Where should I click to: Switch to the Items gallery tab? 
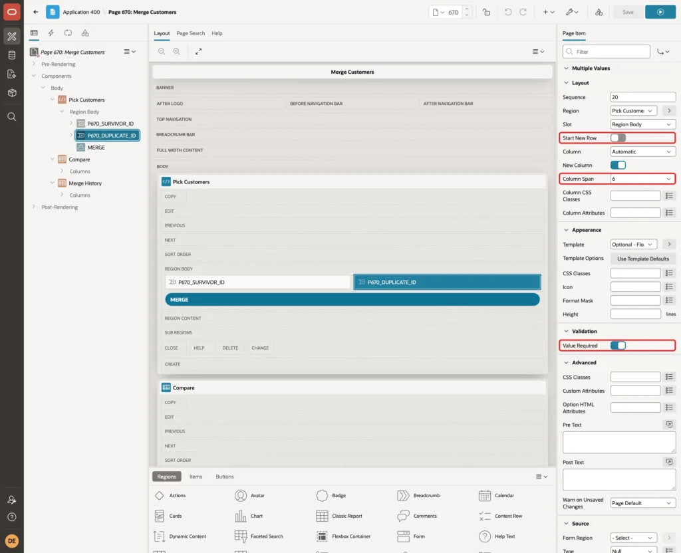196,477
